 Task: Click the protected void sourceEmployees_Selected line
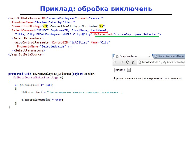(x=52, y=74)
